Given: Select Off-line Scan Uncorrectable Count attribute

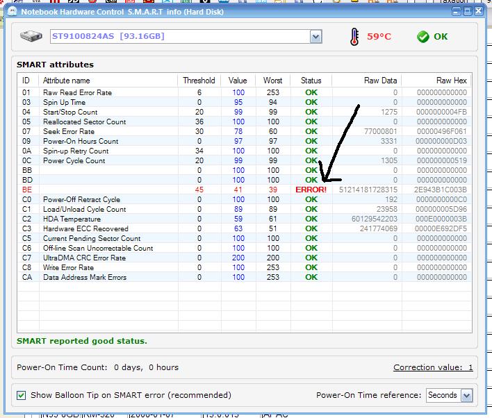Looking at the screenshot, I should (x=98, y=248).
